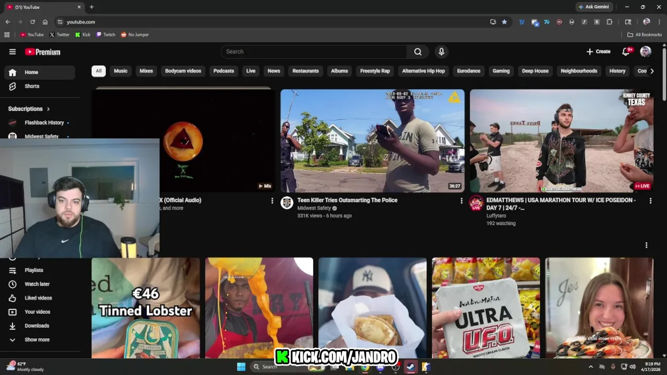Expand the Subscriptions section chevron
The width and height of the screenshot is (667, 375).
[48, 109]
